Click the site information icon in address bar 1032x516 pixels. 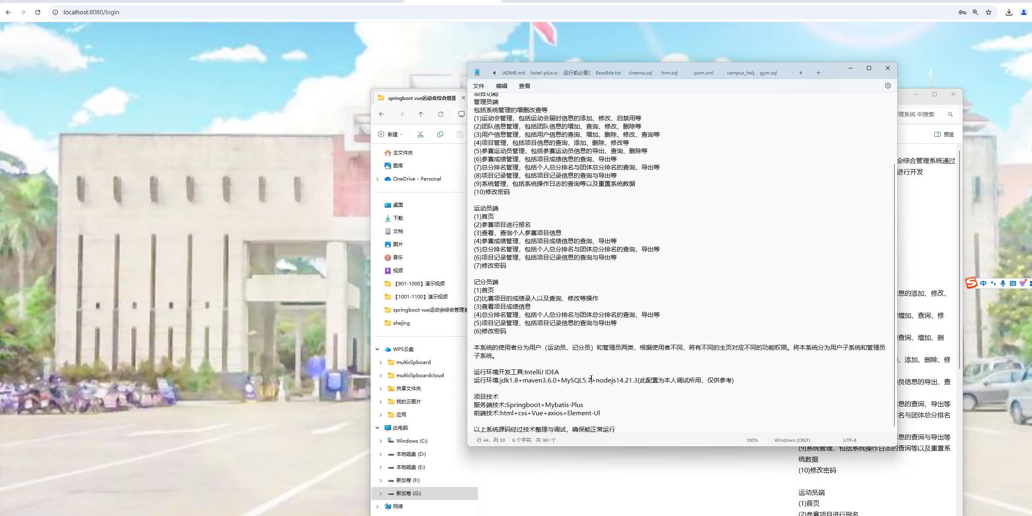point(55,12)
